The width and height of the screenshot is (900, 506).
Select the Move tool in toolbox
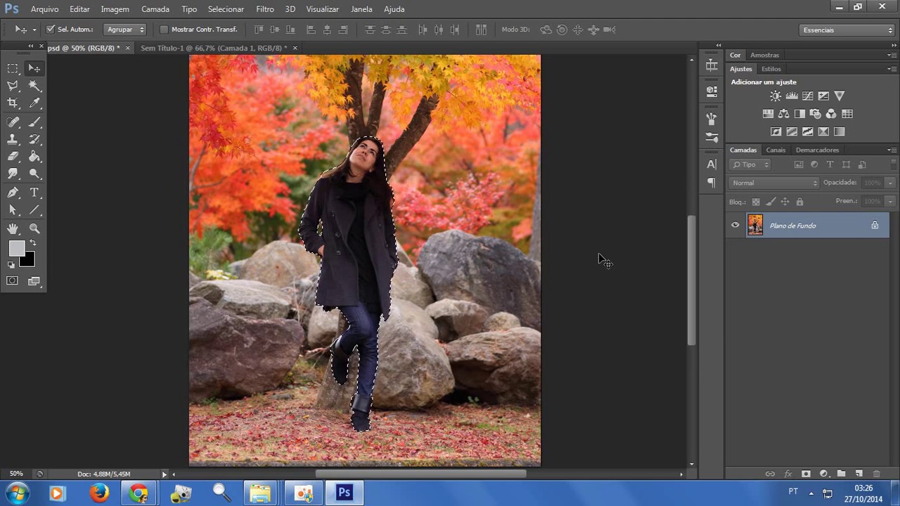tap(34, 68)
